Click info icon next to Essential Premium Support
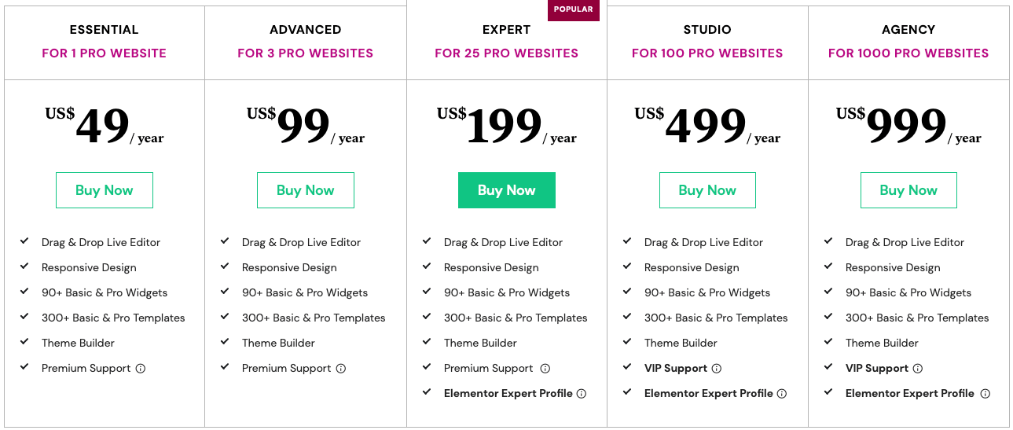Viewport: 1013px width, 430px height. pyautogui.click(x=141, y=368)
